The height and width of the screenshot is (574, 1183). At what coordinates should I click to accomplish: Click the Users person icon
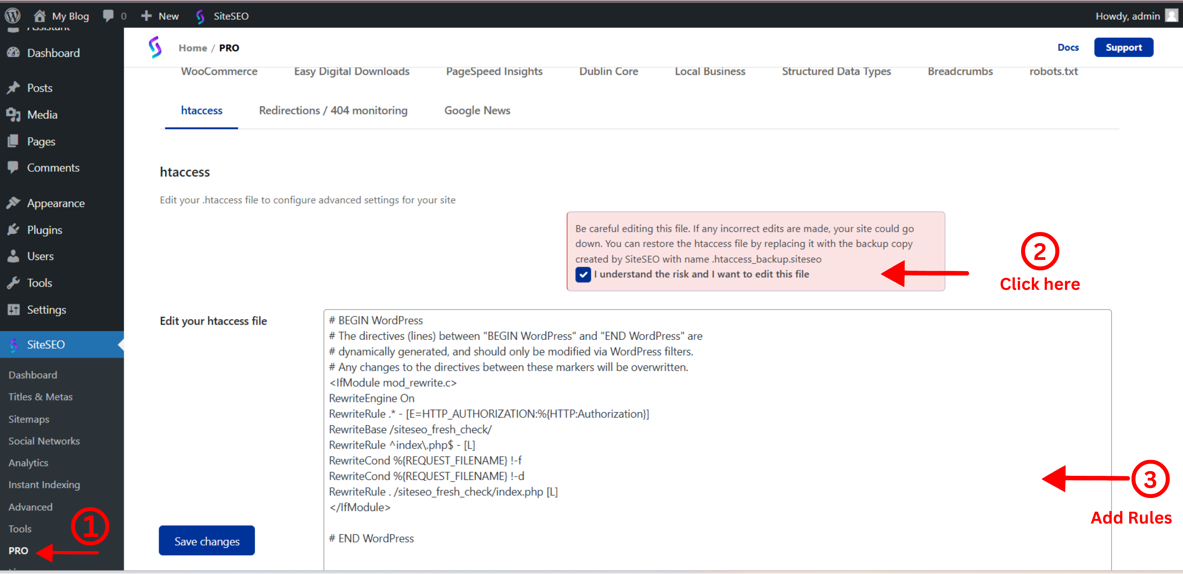click(x=13, y=256)
